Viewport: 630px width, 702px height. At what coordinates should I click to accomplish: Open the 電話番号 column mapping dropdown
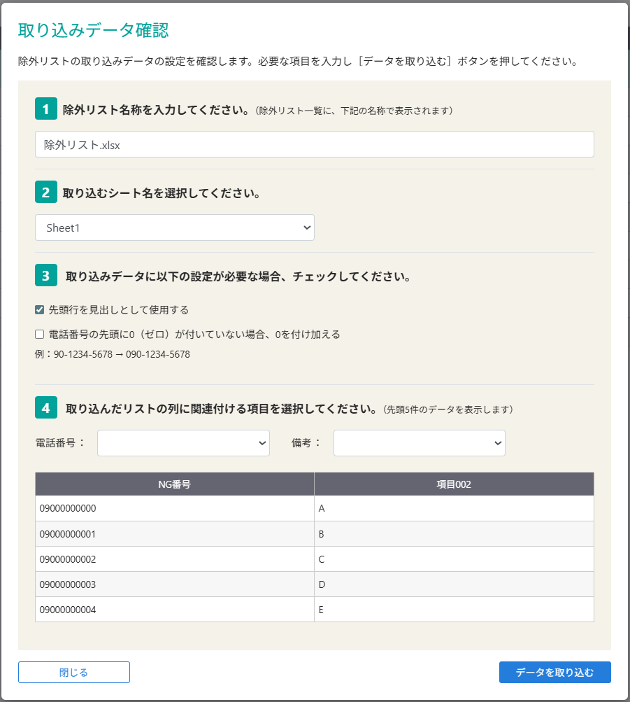183,442
